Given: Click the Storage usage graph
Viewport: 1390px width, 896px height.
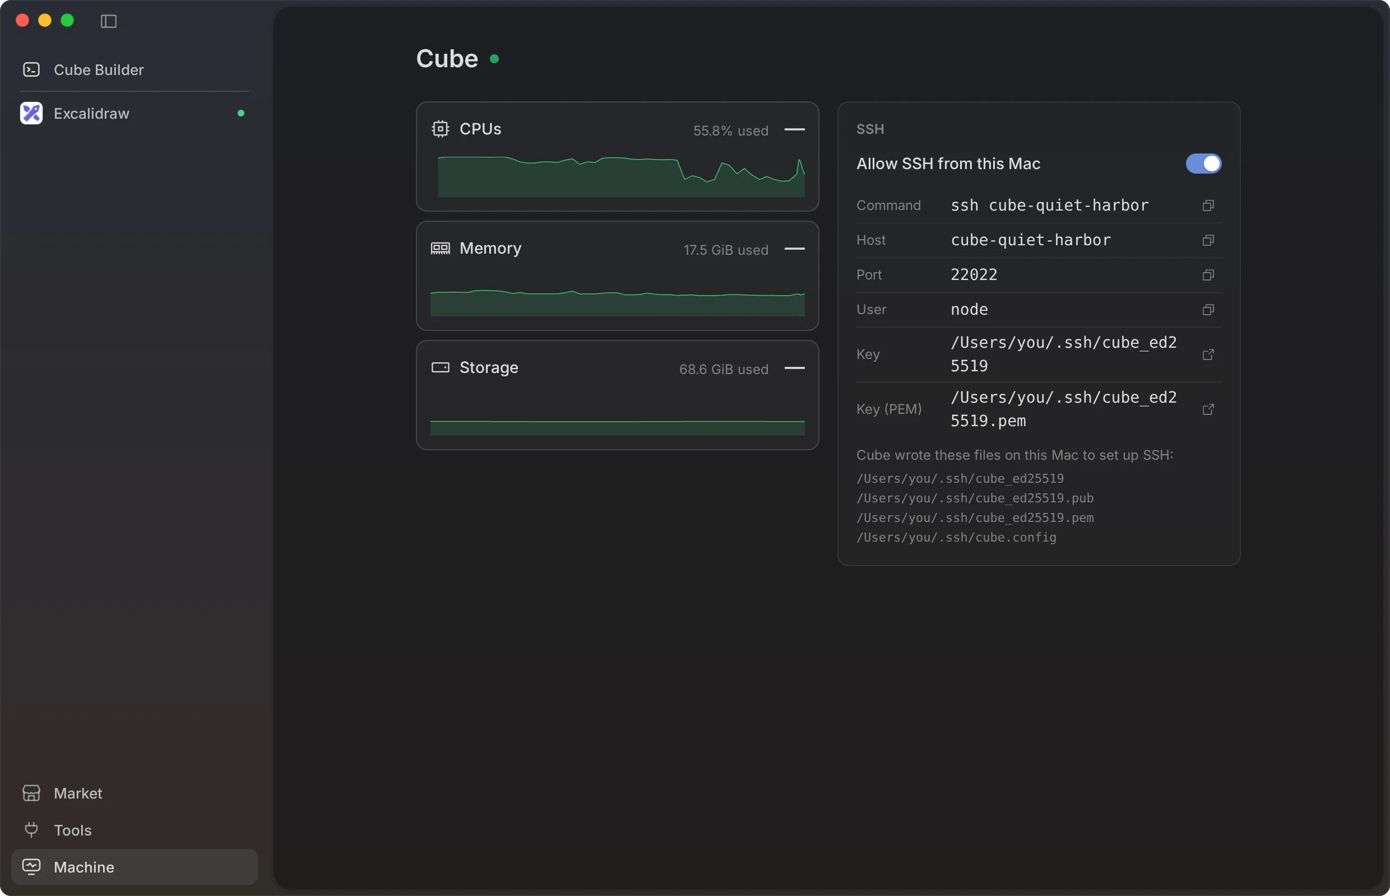Looking at the screenshot, I should pos(617,428).
